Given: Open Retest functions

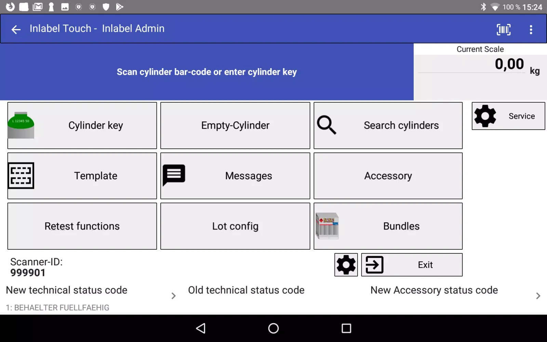Looking at the screenshot, I should point(82,226).
